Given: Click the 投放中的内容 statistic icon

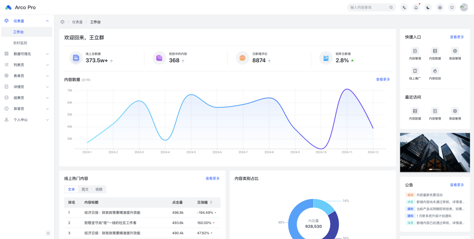Looking at the screenshot, I should click(159, 58).
